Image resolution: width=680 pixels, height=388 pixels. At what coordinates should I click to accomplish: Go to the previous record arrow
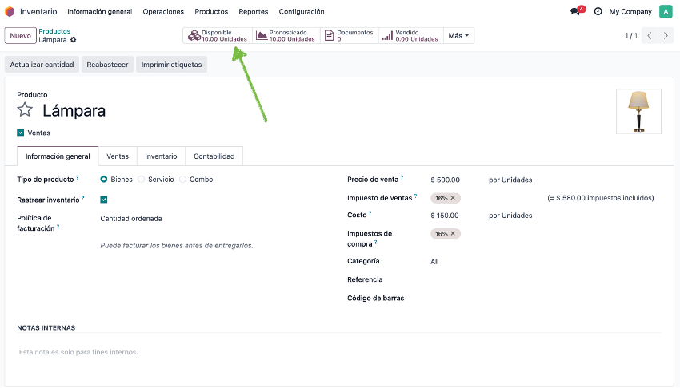(x=650, y=35)
